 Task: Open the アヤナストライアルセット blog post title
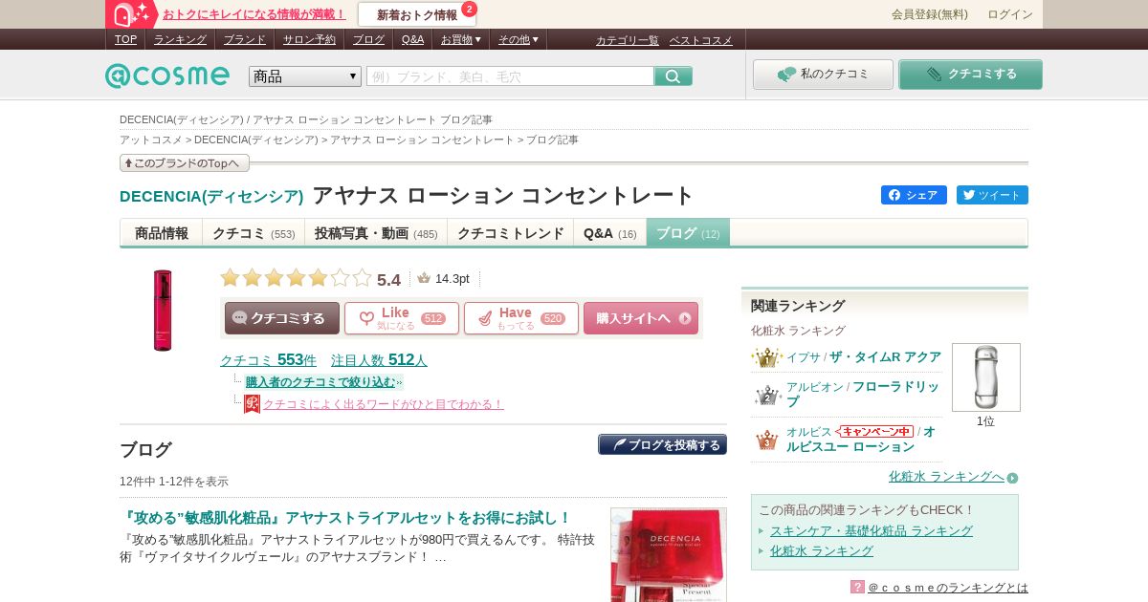[346, 517]
